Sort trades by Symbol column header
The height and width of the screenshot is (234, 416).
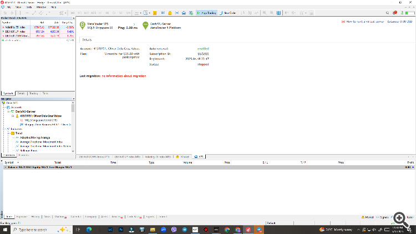pos(9,162)
